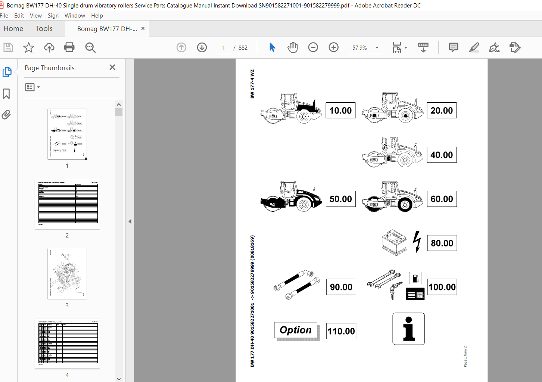542x382 pixels.
Task: Select page 4 thumbnail
Action: [x=67, y=344]
